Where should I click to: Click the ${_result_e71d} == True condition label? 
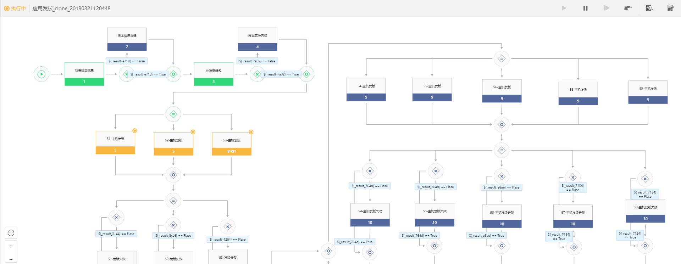coord(148,74)
